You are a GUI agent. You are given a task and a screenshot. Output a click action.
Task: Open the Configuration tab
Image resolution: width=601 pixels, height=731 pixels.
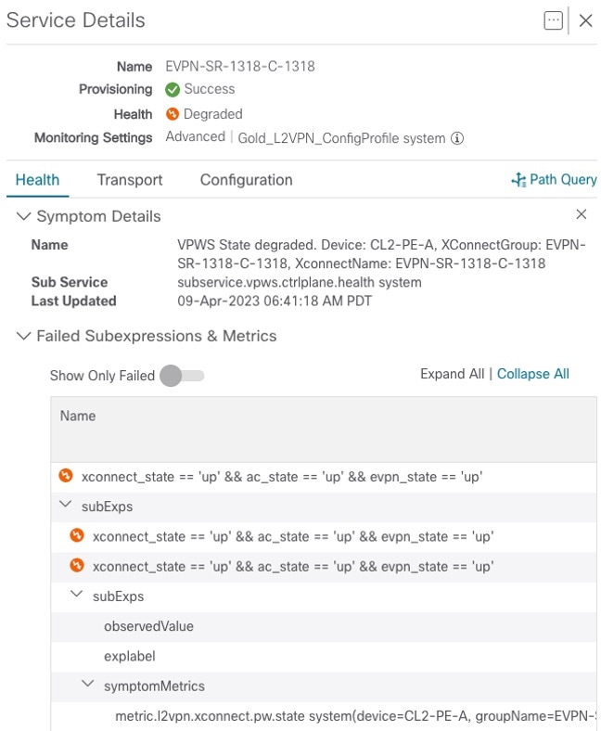click(246, 180)
